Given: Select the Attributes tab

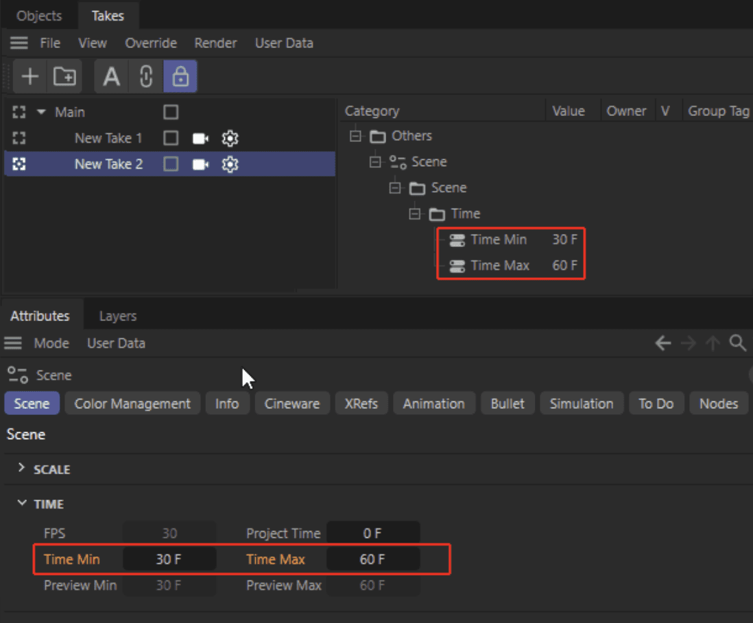Looking at the screenshot, I should [x=40, y=316].
